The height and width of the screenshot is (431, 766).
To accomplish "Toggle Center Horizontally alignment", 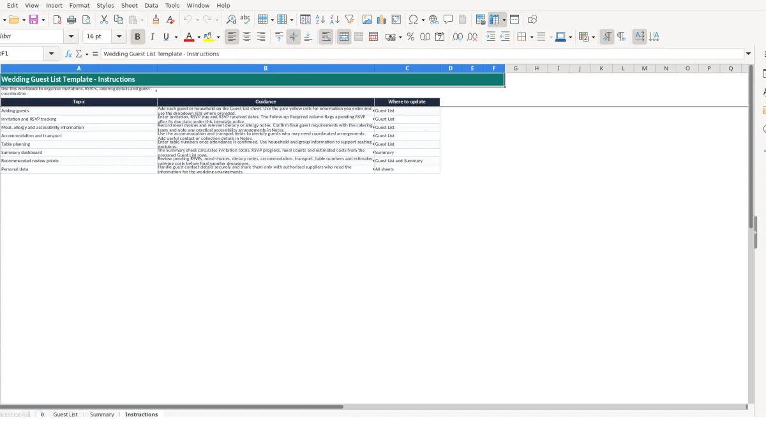I will (x=246, y=37).
